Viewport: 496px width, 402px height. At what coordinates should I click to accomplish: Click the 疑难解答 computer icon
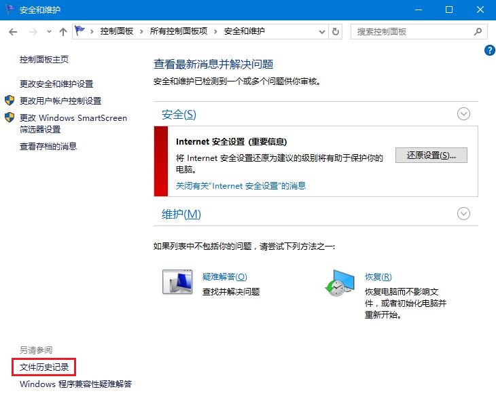(x=177, y=282)
